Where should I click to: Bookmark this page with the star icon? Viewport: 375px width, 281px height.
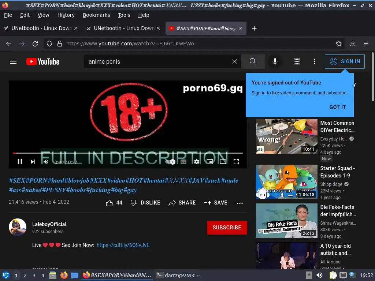(x=338, y=44)
